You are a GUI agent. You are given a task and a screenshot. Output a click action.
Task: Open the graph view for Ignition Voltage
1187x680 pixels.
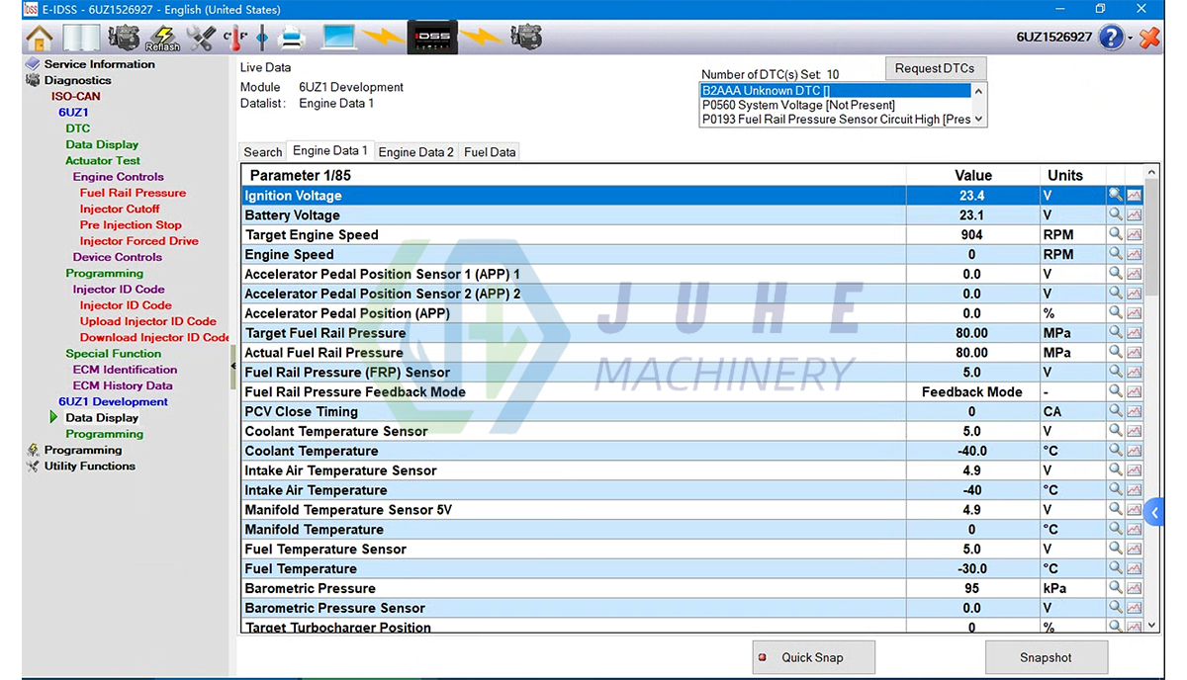pos(1134,195)
